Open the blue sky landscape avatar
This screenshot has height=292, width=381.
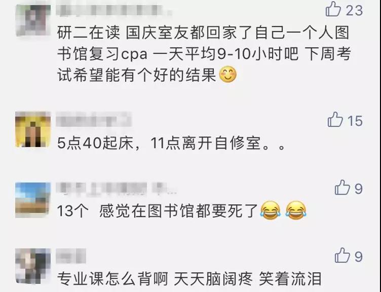(x=33, y=200)
